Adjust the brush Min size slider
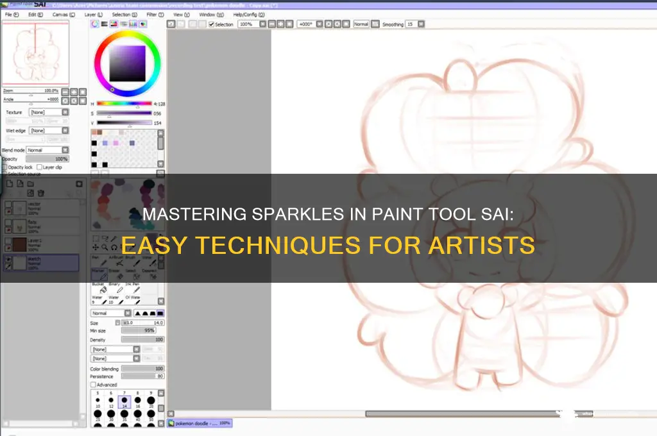 click(139, 330)
